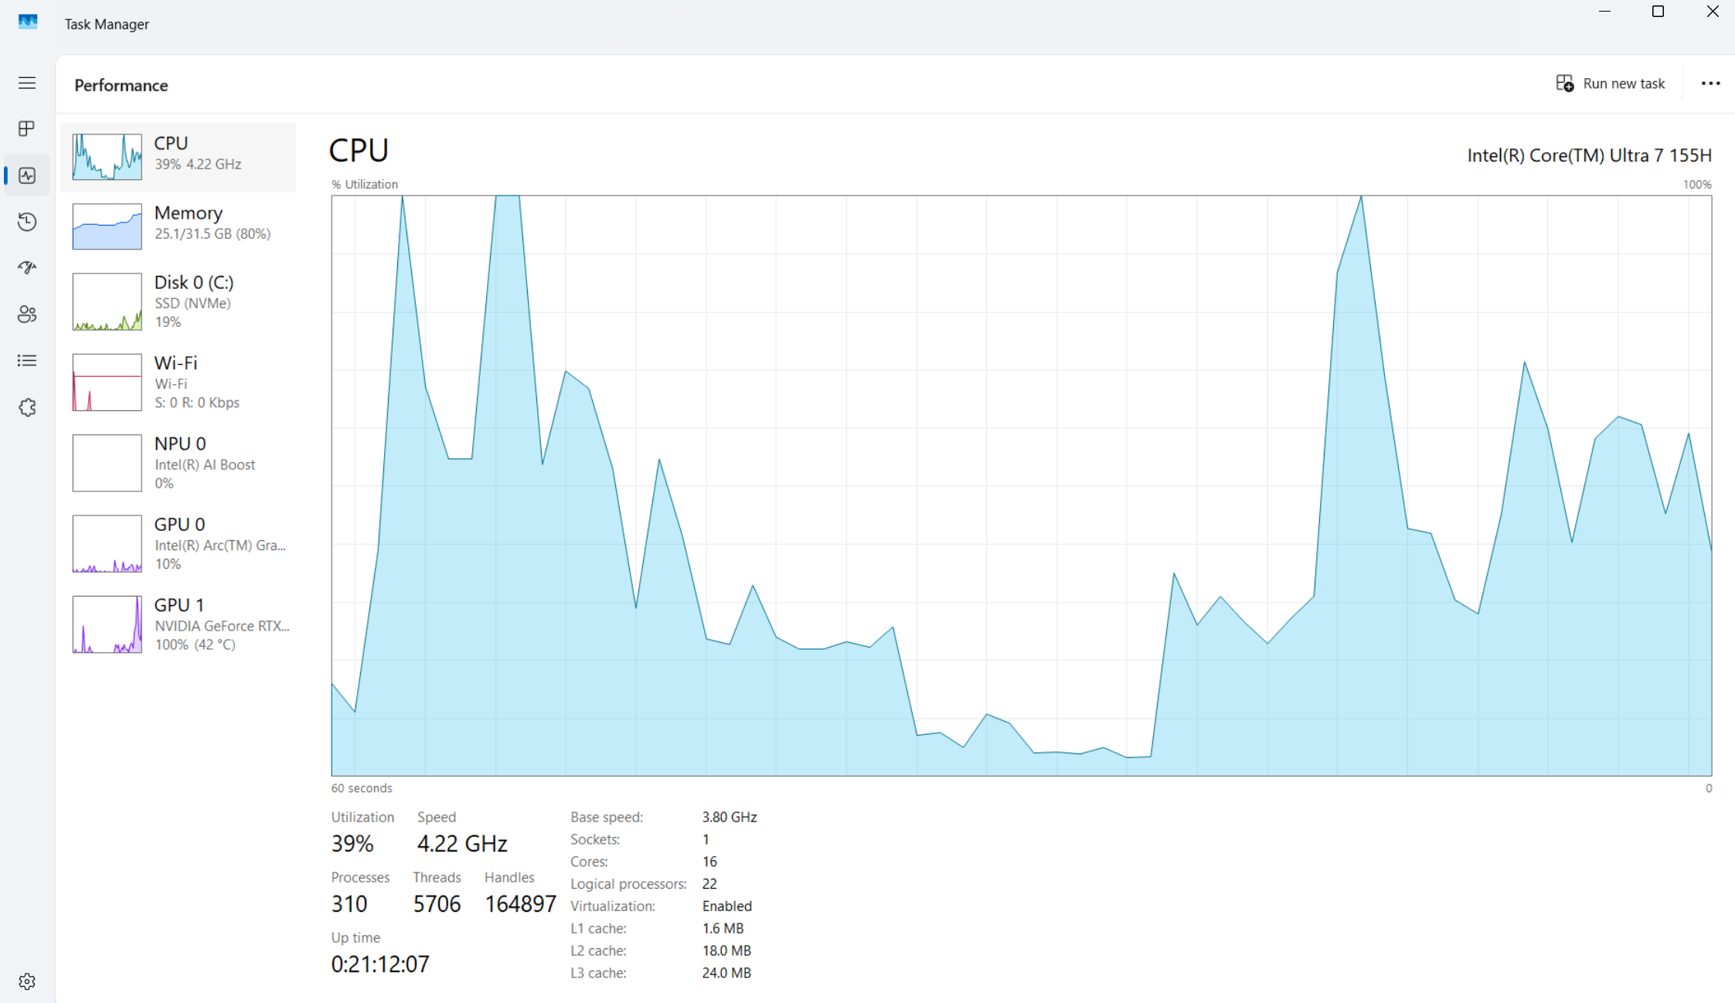Screen dimensions: 1735x1003
Task: Click the L3 cache 24.0 MB value
Action: [x=726, y=973]
